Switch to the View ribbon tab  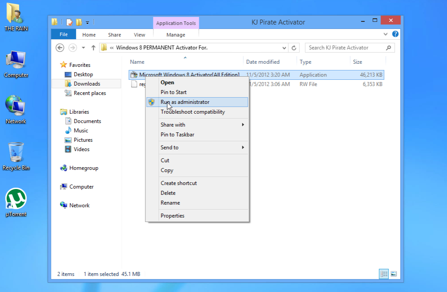click(139, 35)
